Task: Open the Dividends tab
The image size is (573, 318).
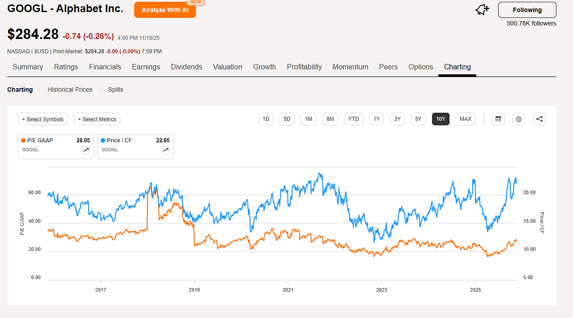Action: (x=186, y=67)
